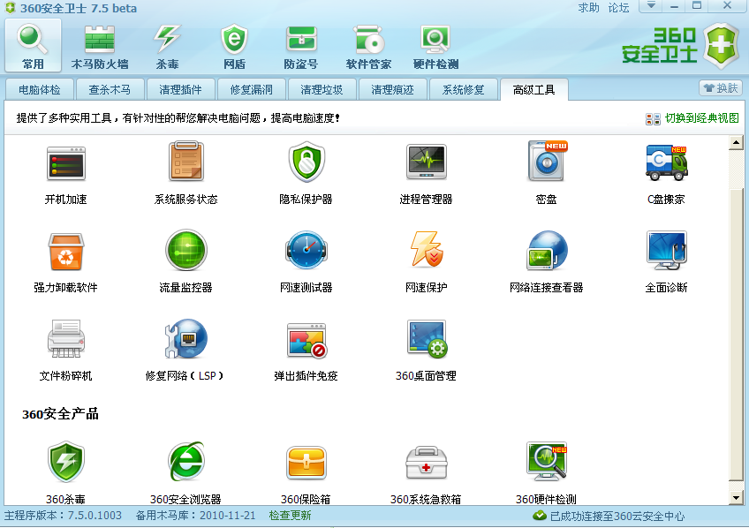Click the cloud connection status icon

pos(540,516)
